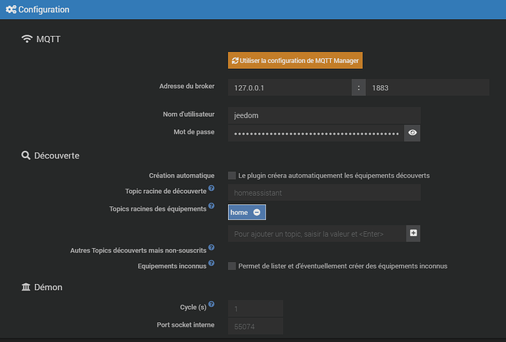Image resolution: width=506 pixels, height=342 pixels.
Task: Click into the Mot de passe field
Action: 315,133
